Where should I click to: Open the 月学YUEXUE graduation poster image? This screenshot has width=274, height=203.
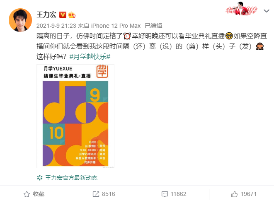coord(75,116)
